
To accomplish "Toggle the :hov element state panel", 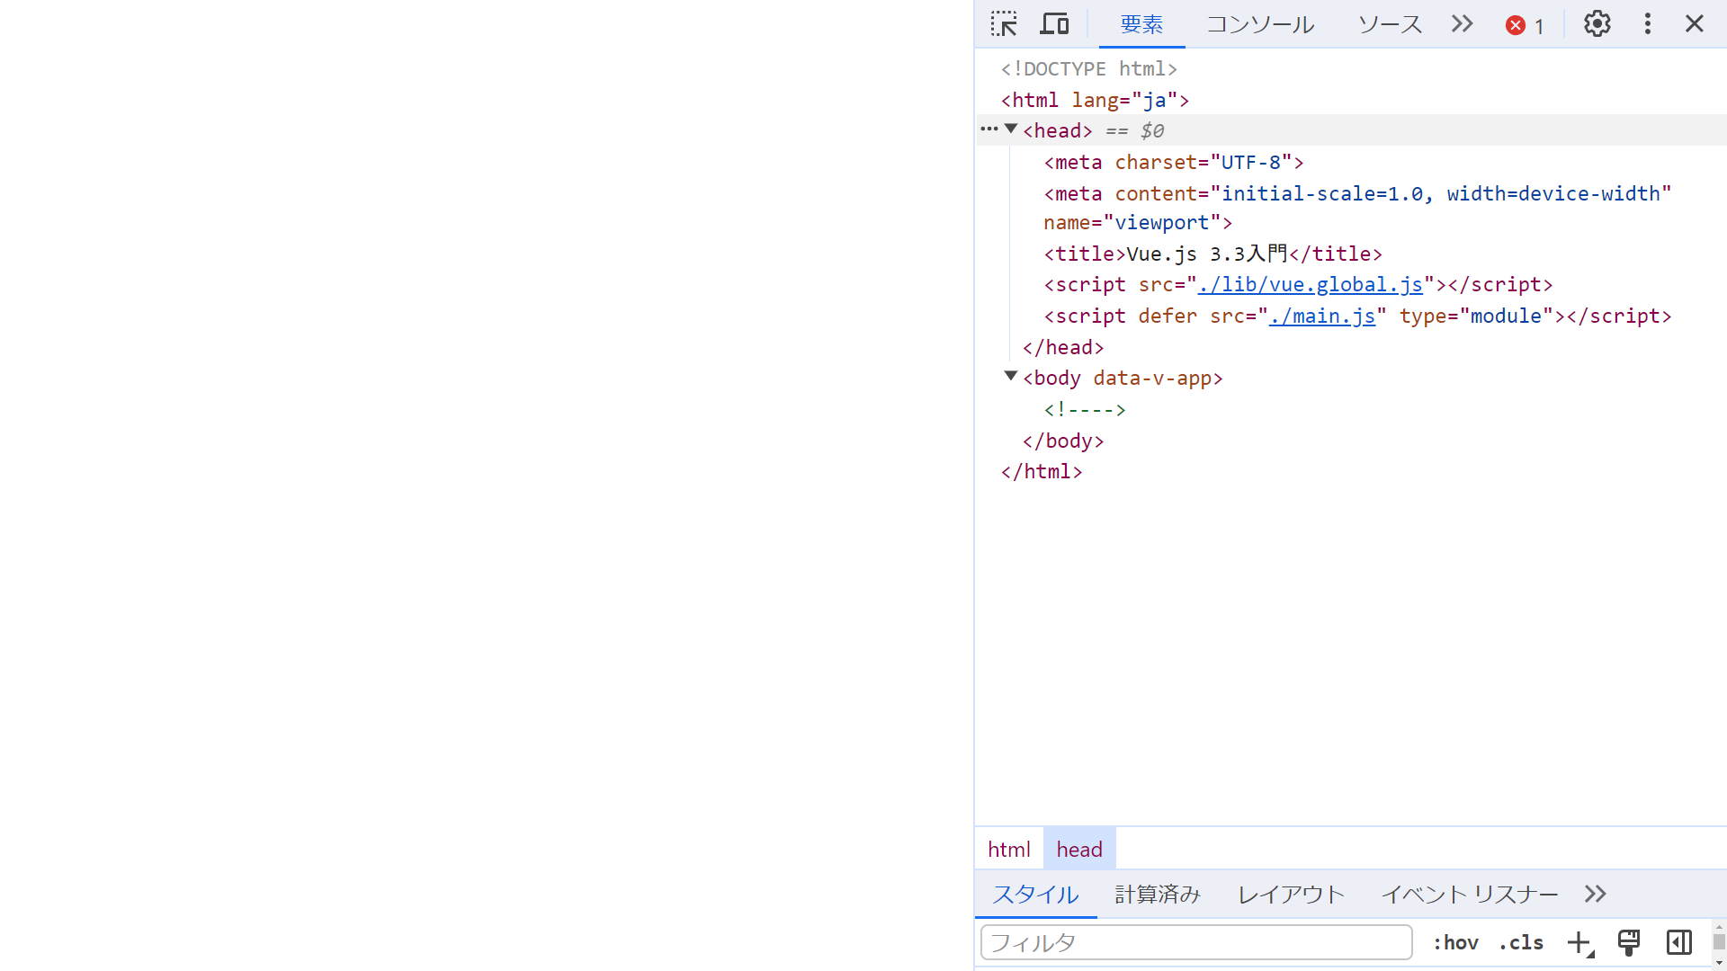I will 1455,942.
